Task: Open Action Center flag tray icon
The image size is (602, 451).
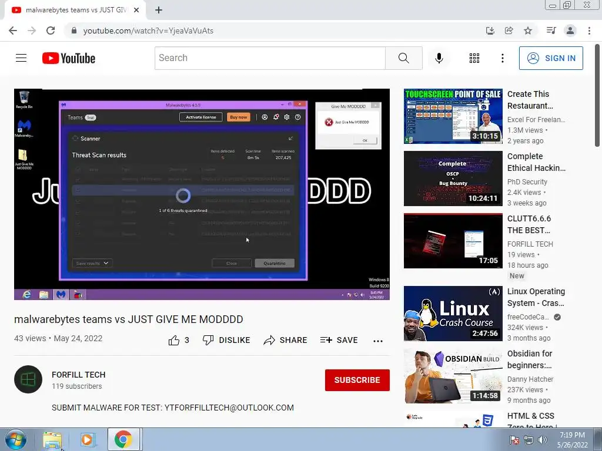Action: [514, 440]
